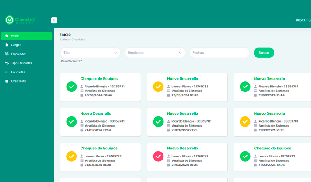
Task: Click Leonor Flores - 19769782 on 02:29 card
Action: [190, 87]
